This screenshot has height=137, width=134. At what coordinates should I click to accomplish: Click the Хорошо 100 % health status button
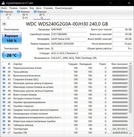pyautogui.click(x=12, y=38)
